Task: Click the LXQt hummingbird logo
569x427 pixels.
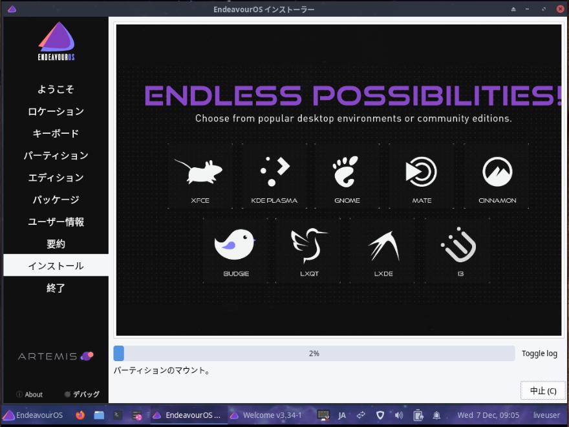Action: pyautogui.click(x=308, y=245)
